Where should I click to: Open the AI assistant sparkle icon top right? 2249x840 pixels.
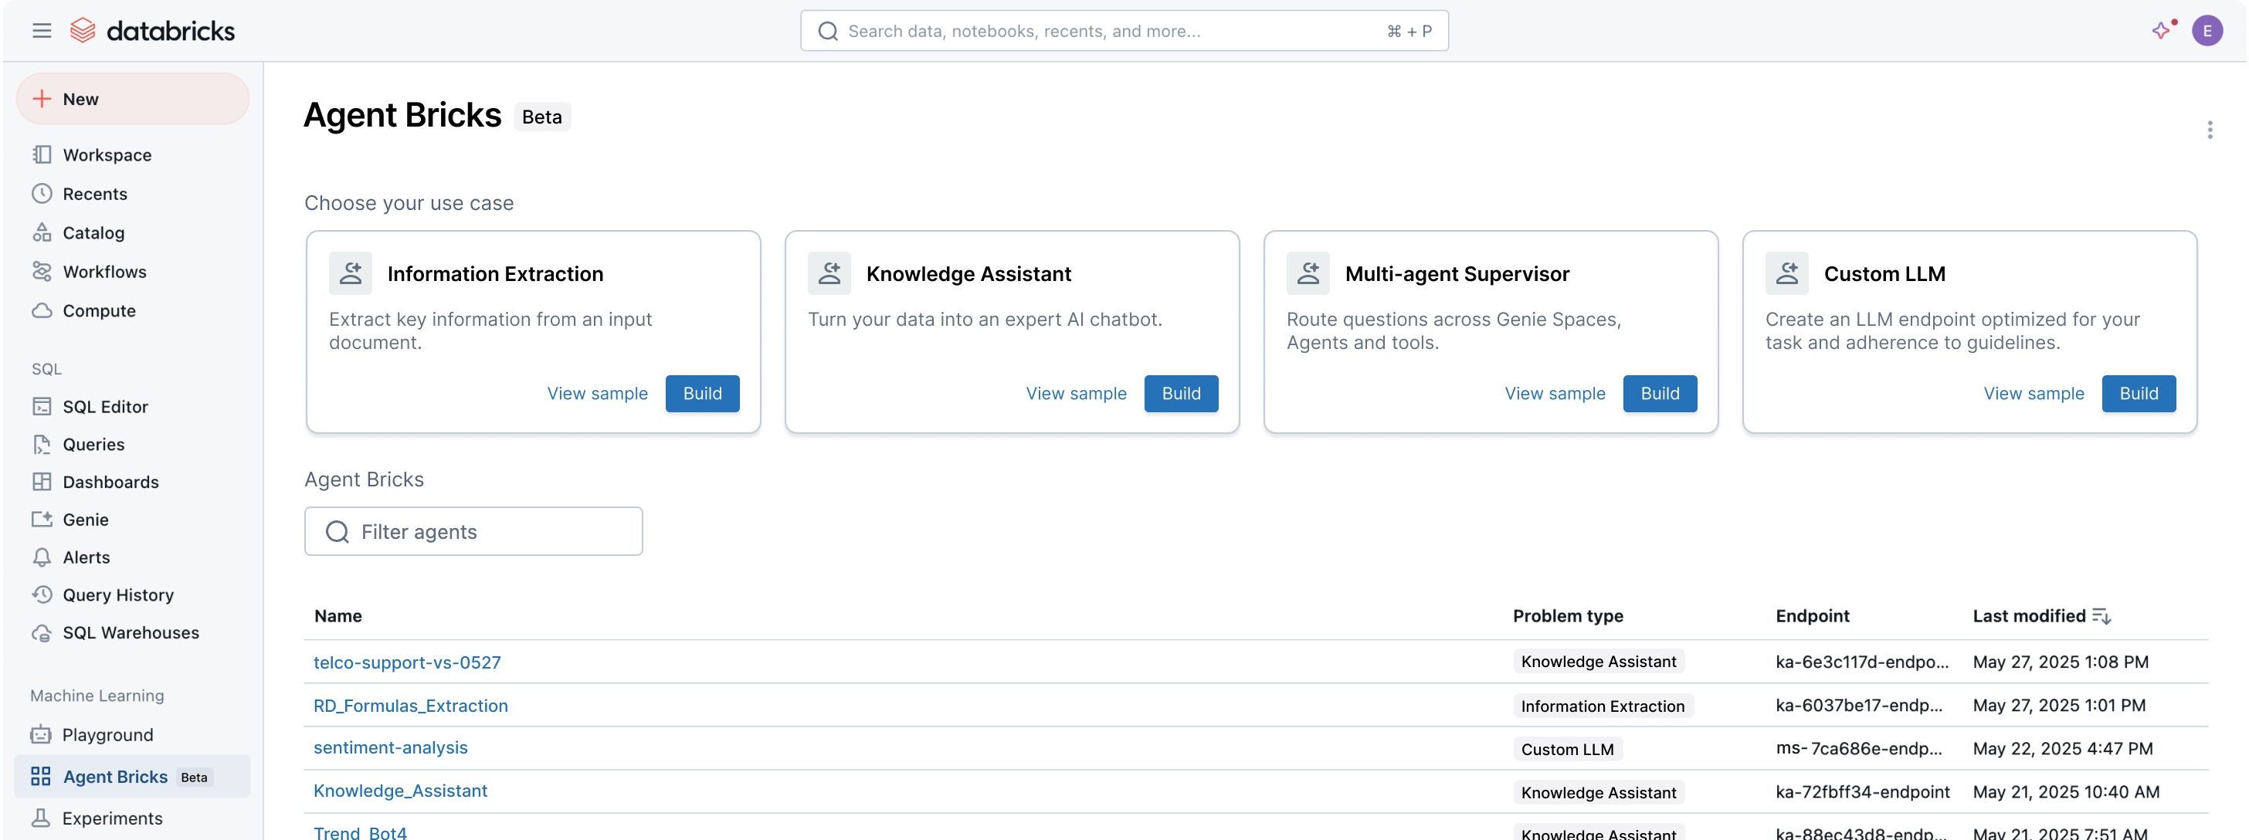coord(2161,29)
